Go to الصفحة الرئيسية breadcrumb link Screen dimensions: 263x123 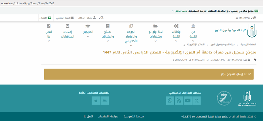pos(248,45)
